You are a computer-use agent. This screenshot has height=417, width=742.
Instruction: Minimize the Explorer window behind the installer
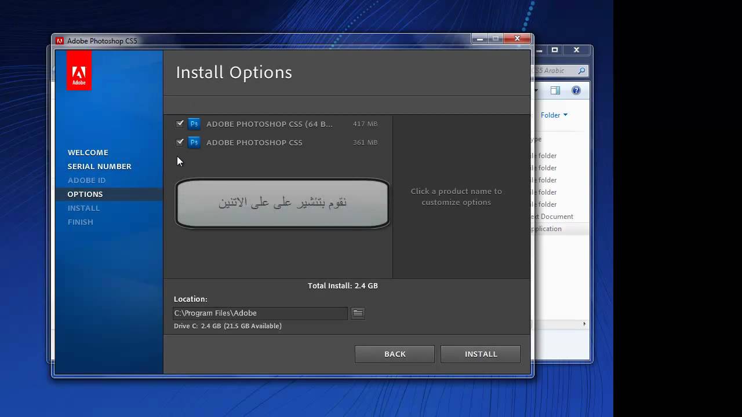point(539,50)
